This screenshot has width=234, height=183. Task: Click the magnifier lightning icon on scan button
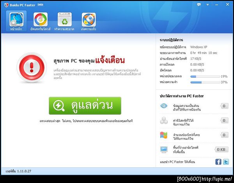click(x=58, y=106)
